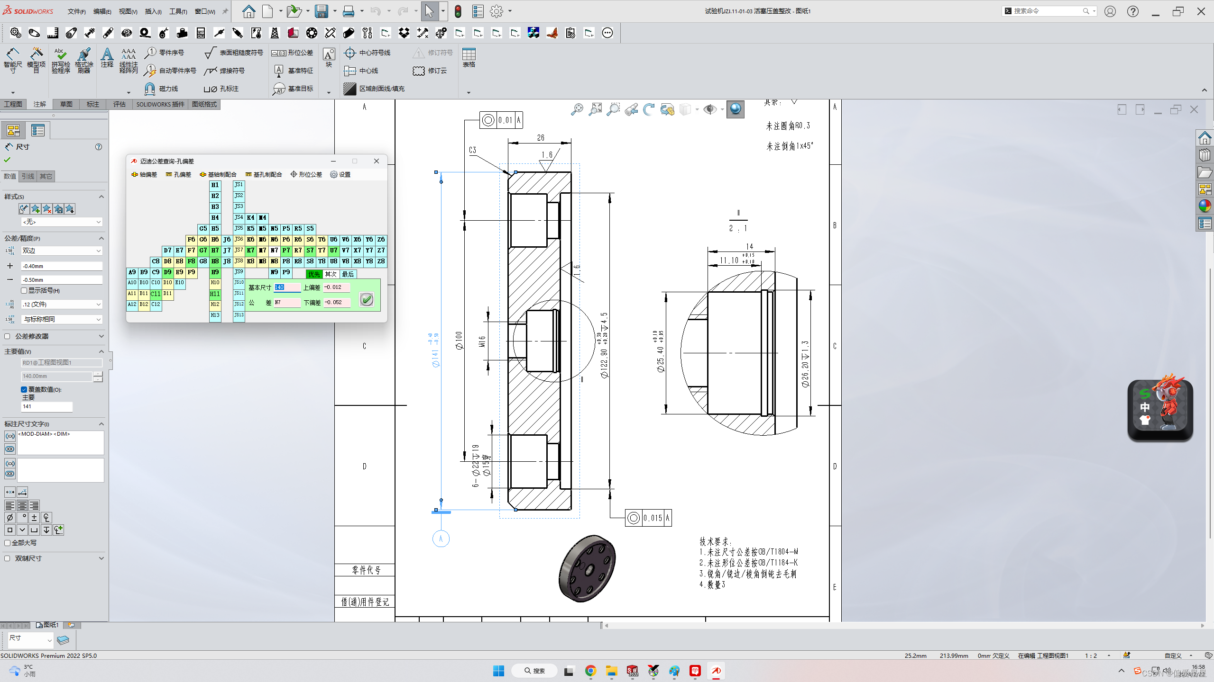Enable the Show parentheses (显示括号) checkbox

tap(24, 290)
